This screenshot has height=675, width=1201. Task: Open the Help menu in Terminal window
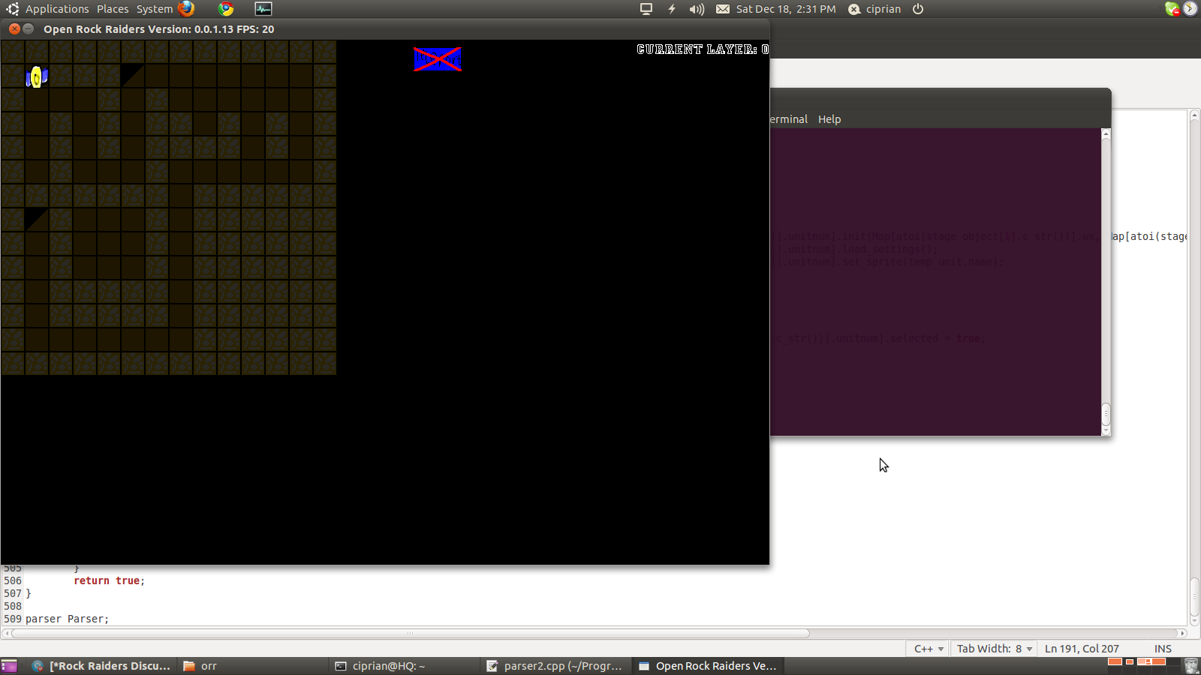[829, 119]
